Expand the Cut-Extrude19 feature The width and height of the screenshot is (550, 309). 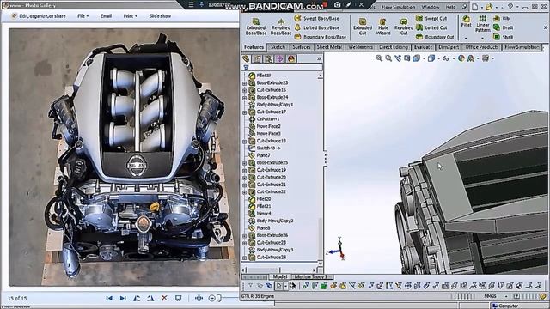[244, 170]
